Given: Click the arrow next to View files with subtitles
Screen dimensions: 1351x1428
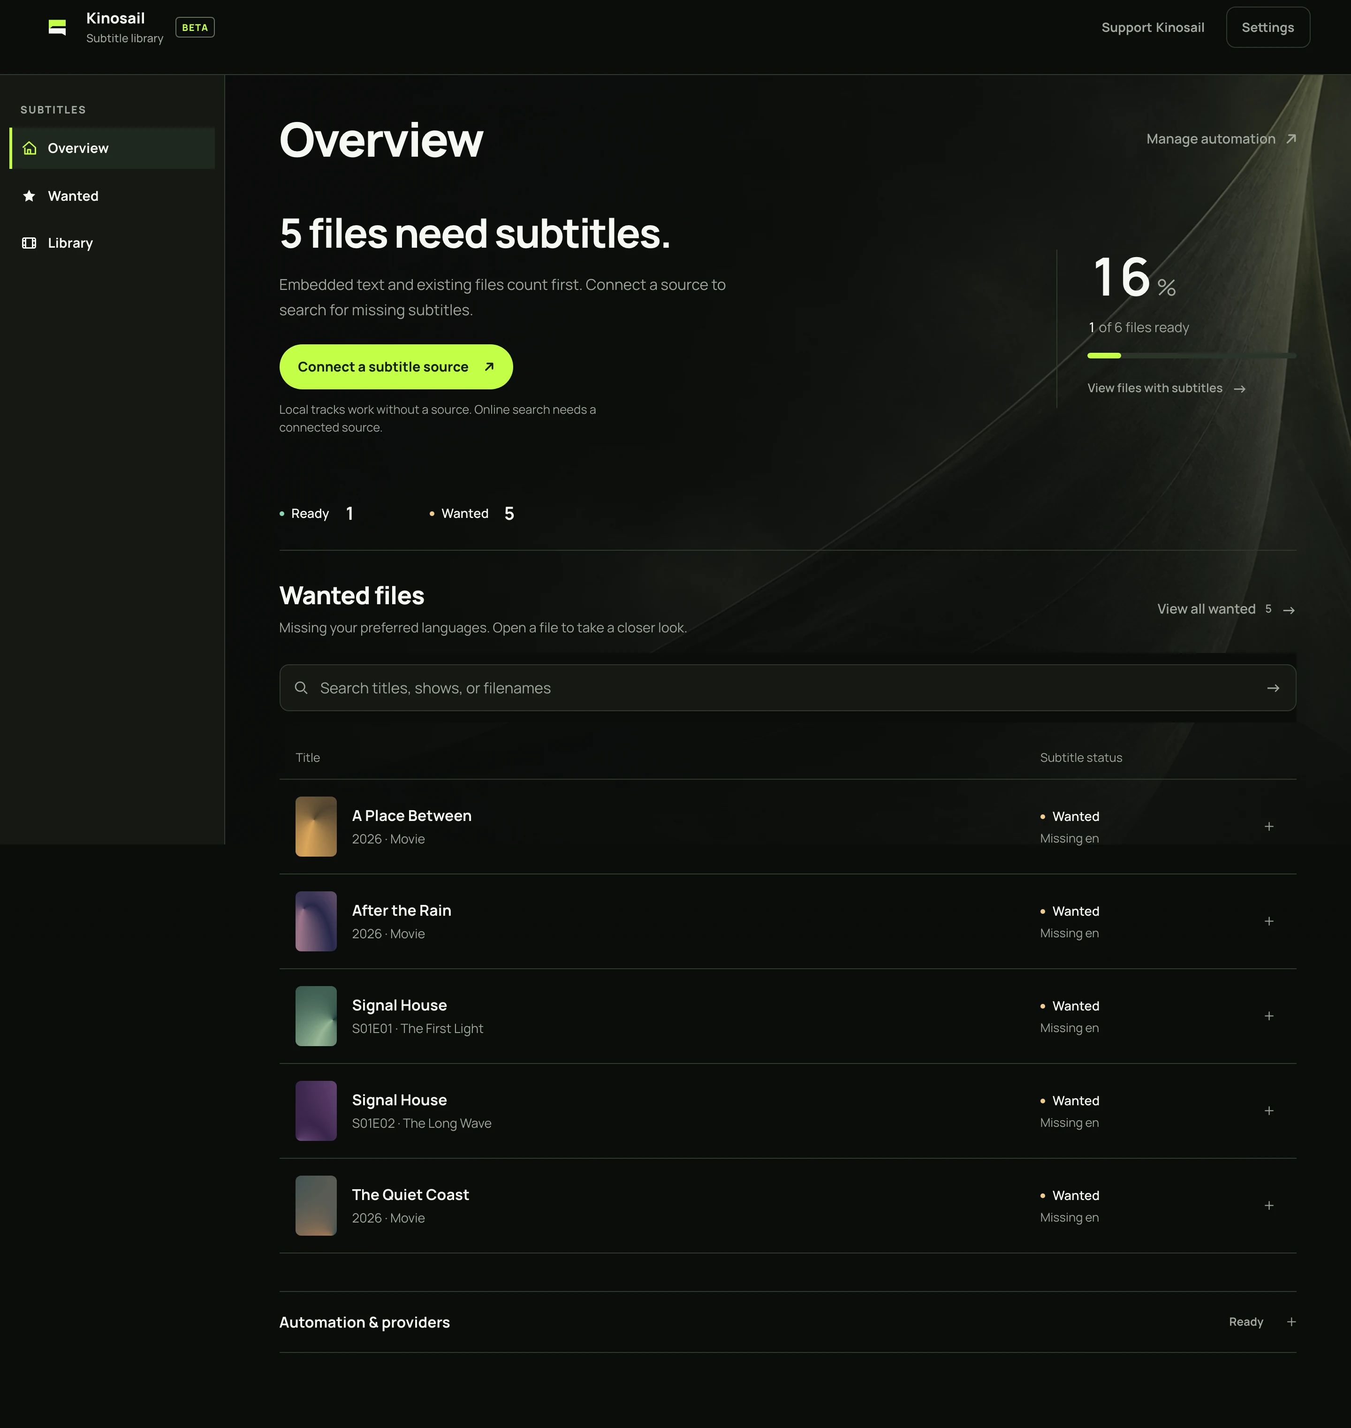Looking at the screenshot, I should coord(1239,389).
